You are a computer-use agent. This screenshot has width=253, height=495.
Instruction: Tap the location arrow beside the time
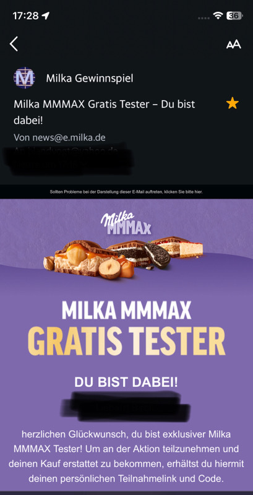pyautogui.click(x=46, y=16)
